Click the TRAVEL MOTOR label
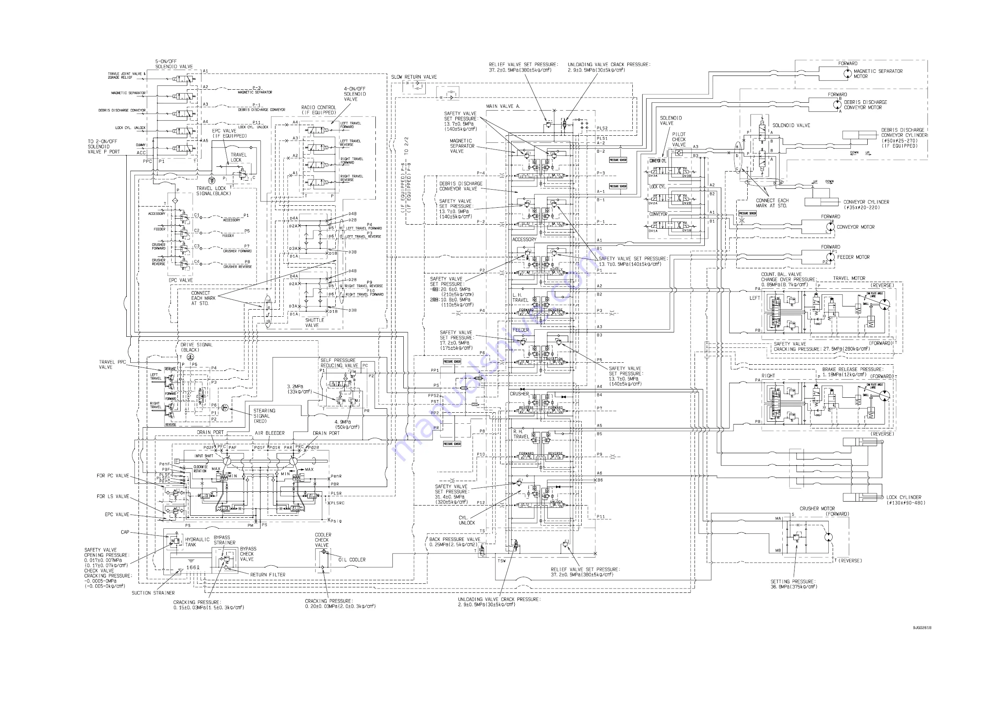 [849, 279]
